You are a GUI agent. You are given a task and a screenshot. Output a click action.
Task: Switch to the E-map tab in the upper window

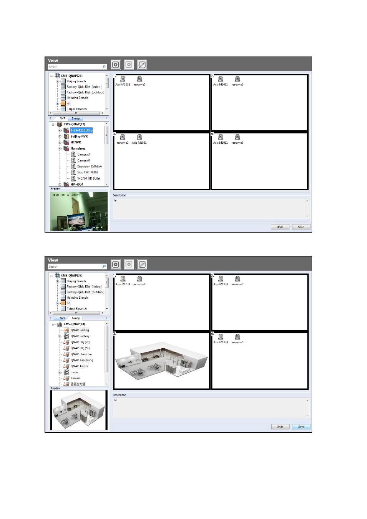coord(76,118)
